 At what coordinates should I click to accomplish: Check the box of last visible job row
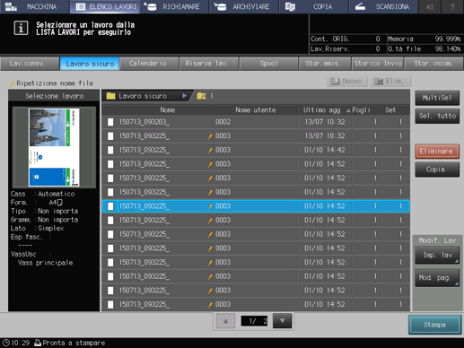tap(110, 304)
